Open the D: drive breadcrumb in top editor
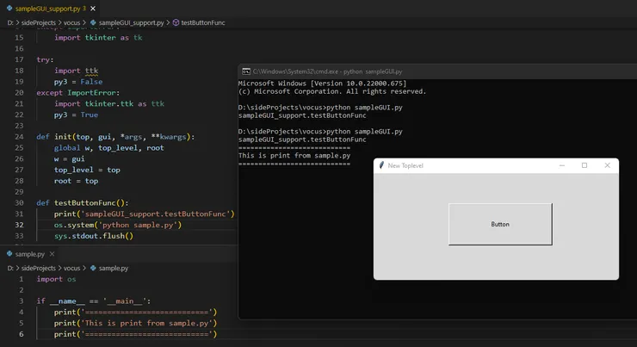The image size is (637, 347). coord(10,22)
